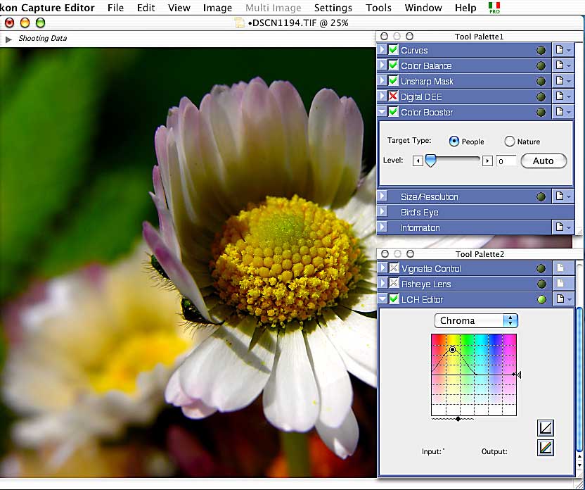Click the Level increase right arrow button
585x490 pixels.
tap(487, 161)
